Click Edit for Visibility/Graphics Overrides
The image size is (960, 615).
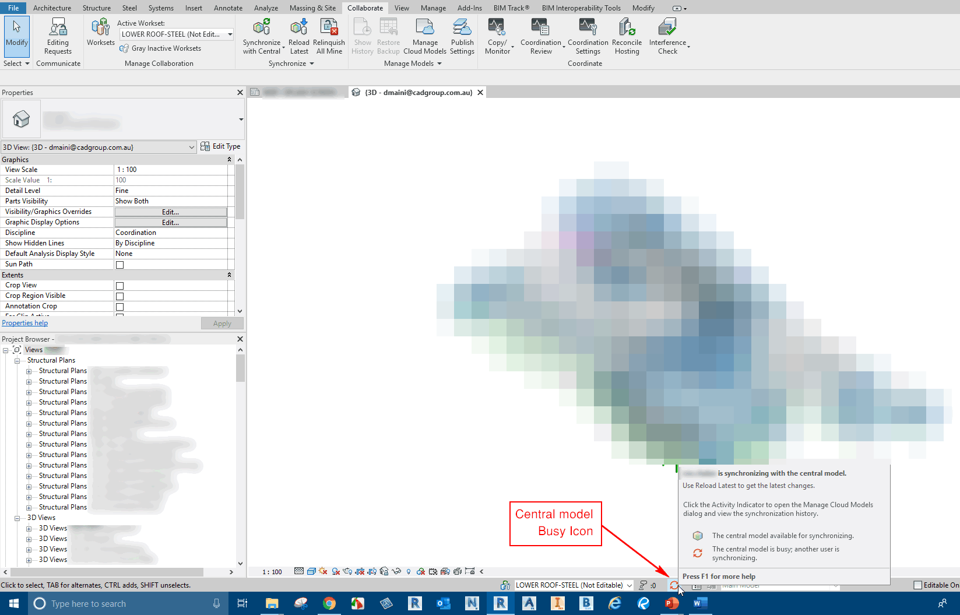click(170, 212)
